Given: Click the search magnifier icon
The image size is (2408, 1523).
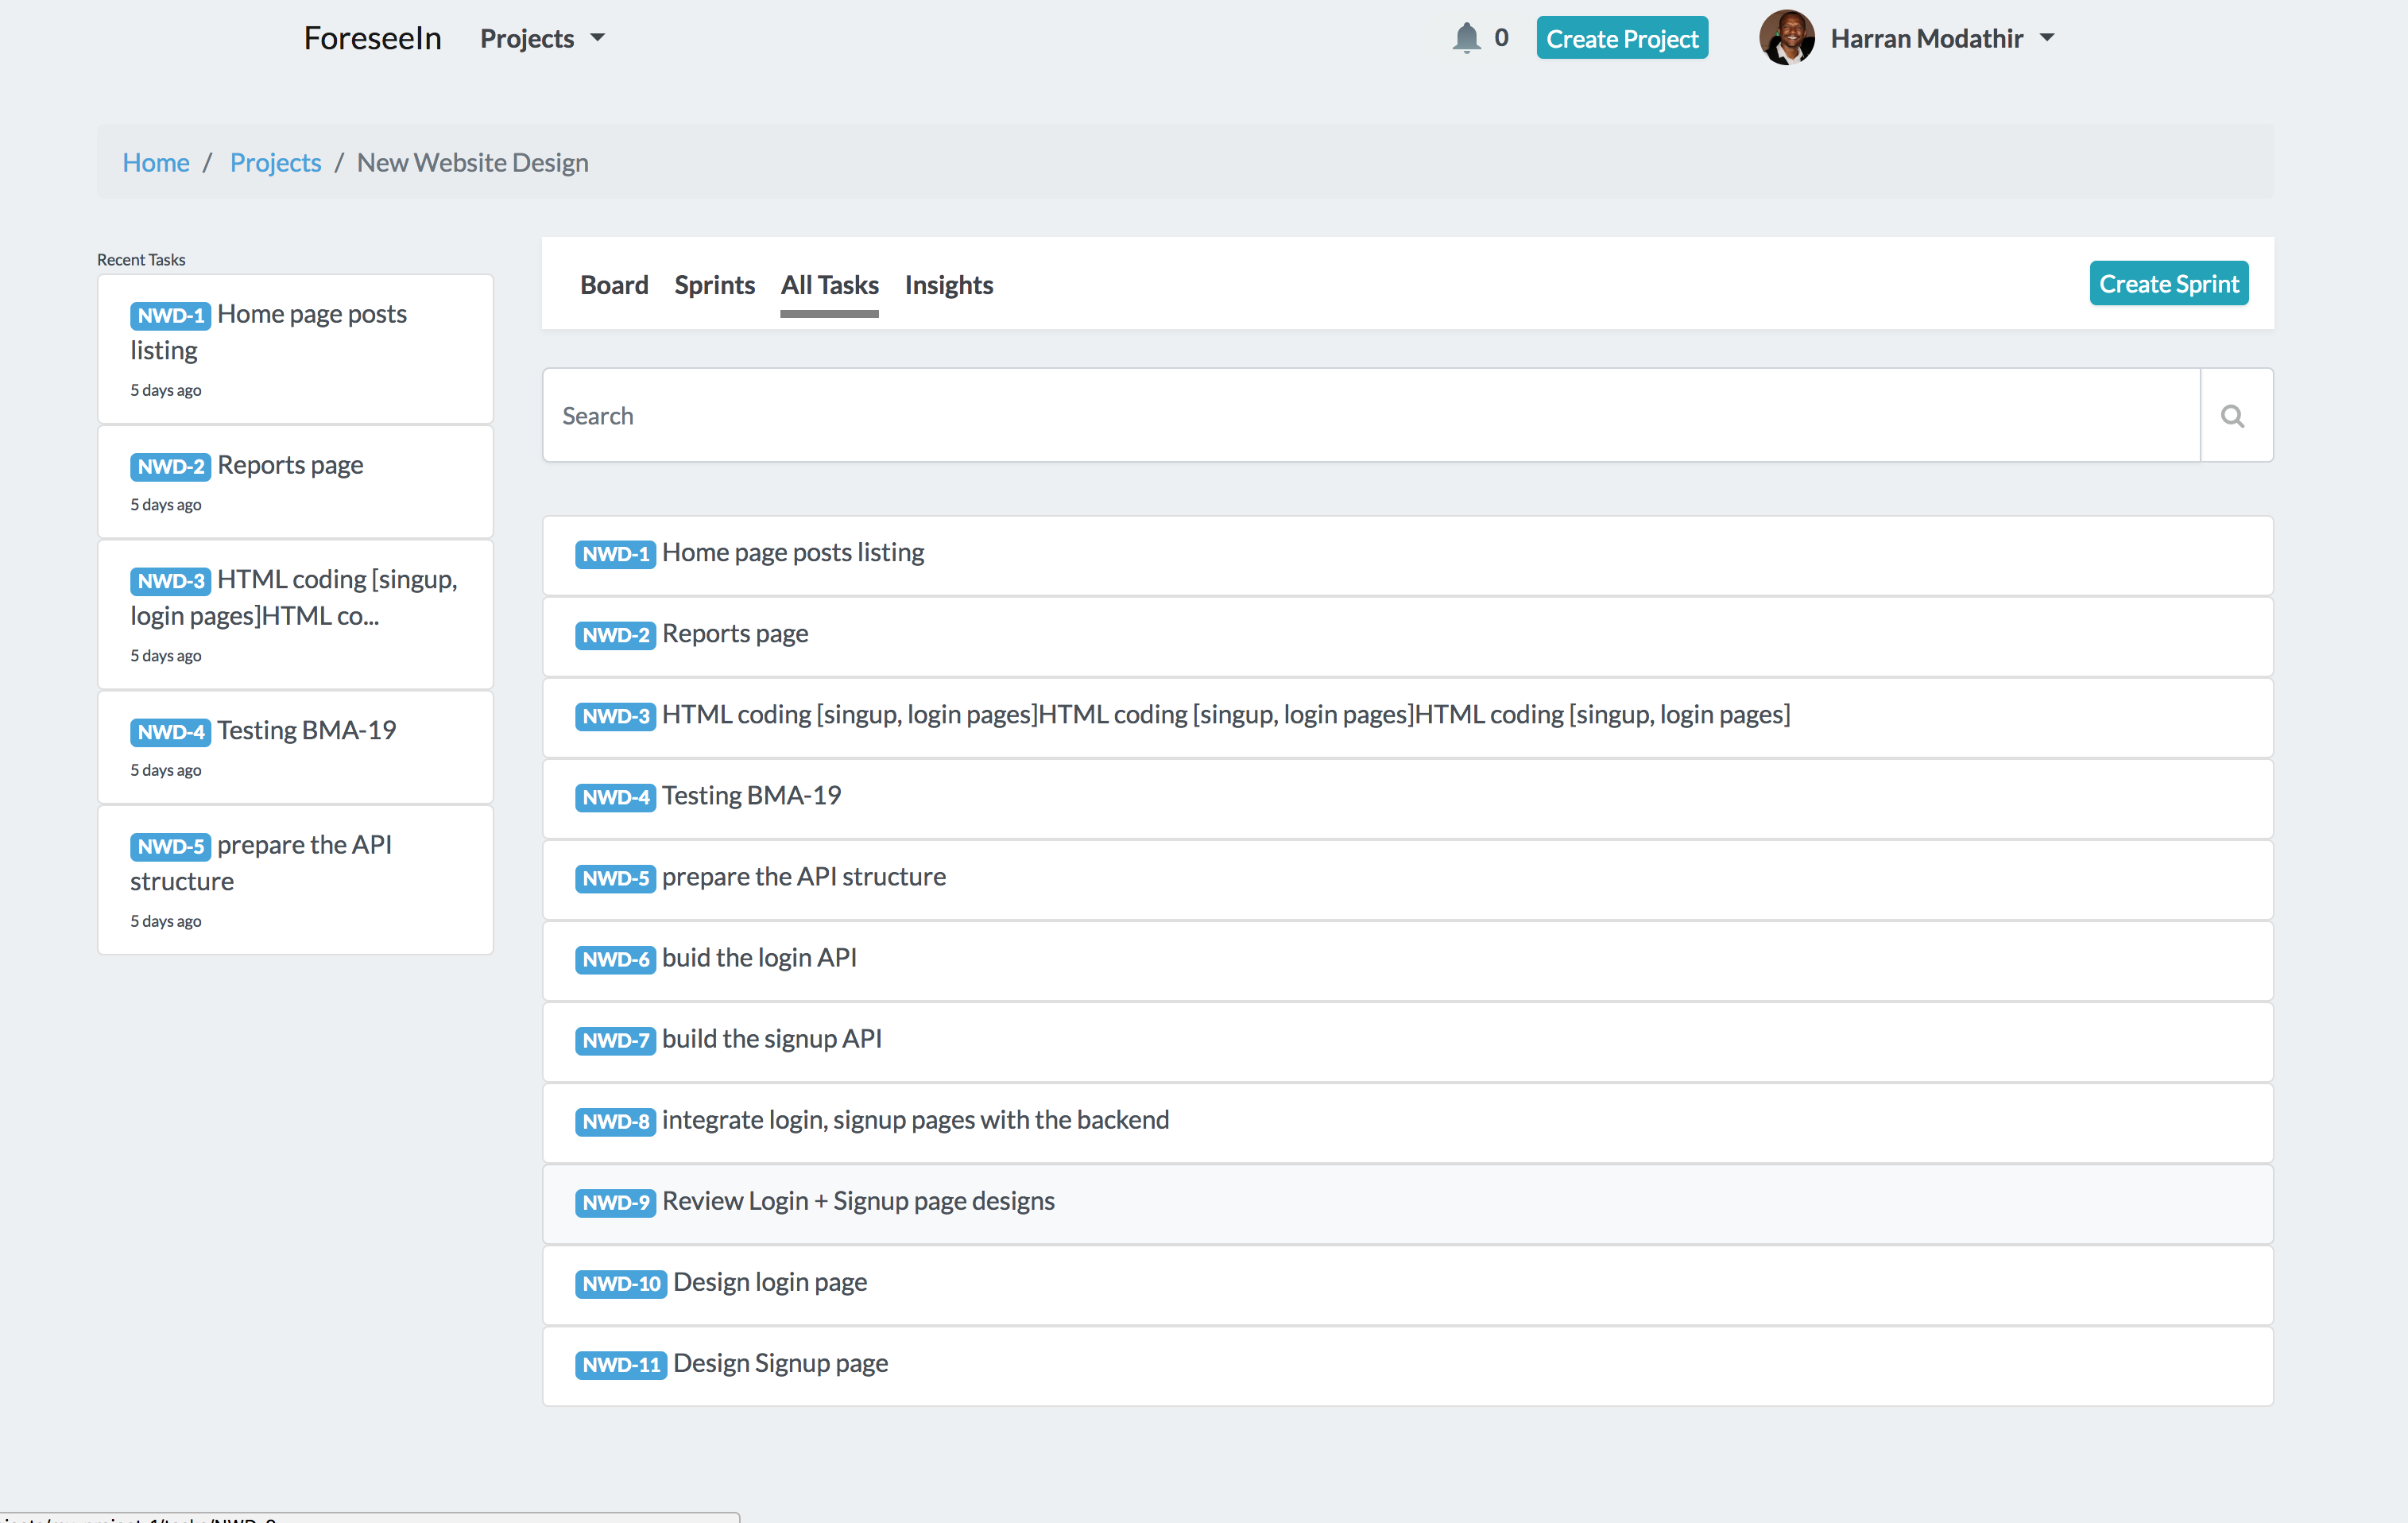Looking at the screenshot, I should pyautogui.click(x=2233, y=416).
